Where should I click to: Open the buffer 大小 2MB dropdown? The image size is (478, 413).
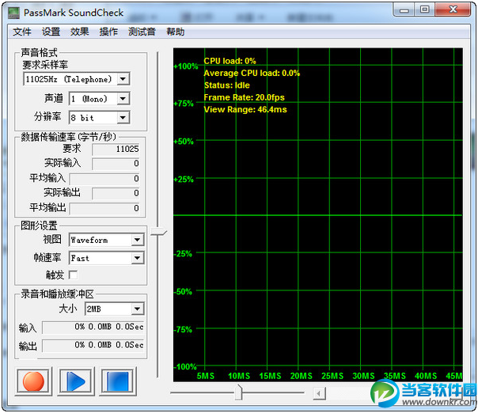click(x=137, y=309)
